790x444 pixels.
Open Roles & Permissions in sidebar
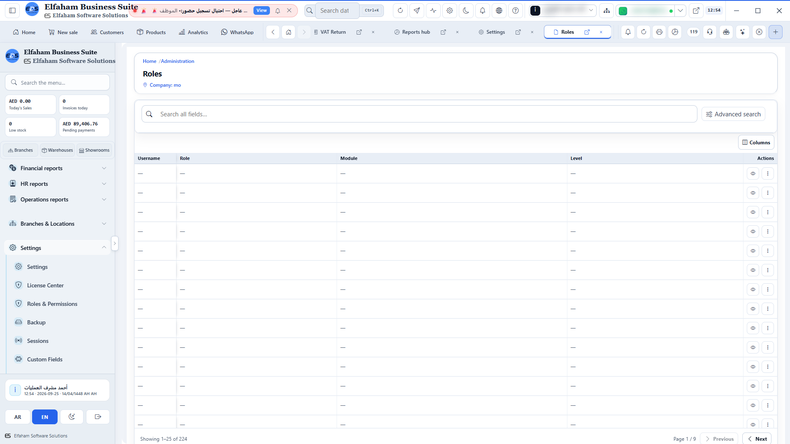click(52, 304)
